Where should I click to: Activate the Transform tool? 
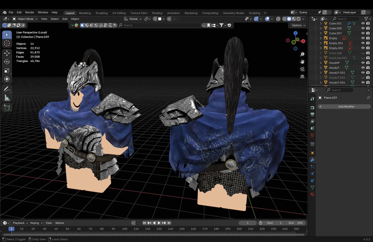click(x=7, y=79)
